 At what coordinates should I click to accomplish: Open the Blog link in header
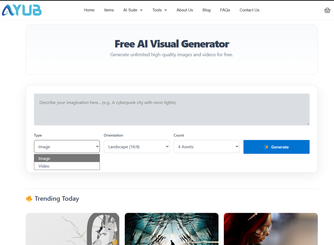pyautogui.click(x=206, y=10)
